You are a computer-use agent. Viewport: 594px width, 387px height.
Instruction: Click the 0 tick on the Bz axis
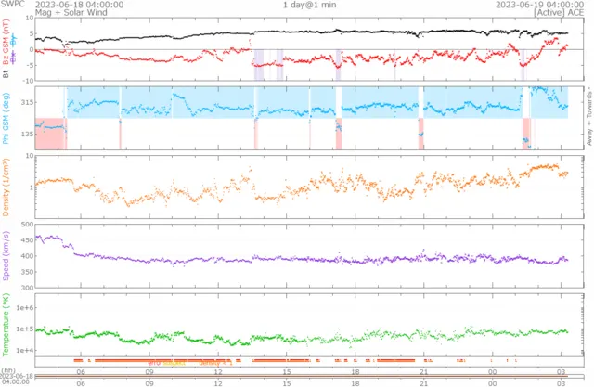click(31, 49)
